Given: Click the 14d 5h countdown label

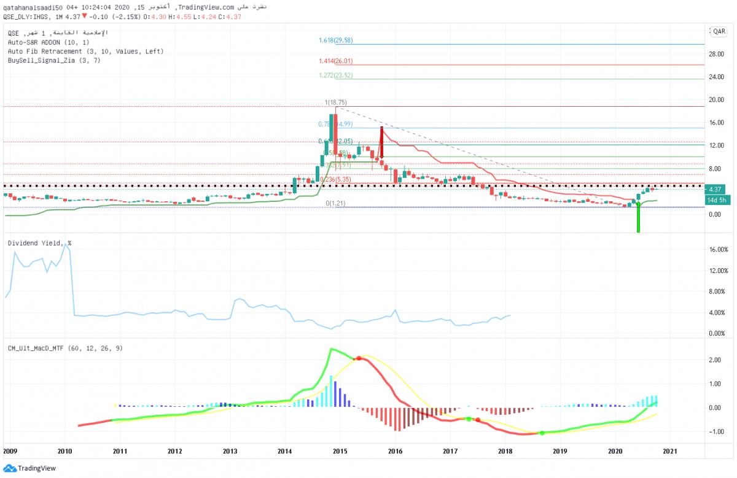Looking at the screenshot, I should [716, 199].
